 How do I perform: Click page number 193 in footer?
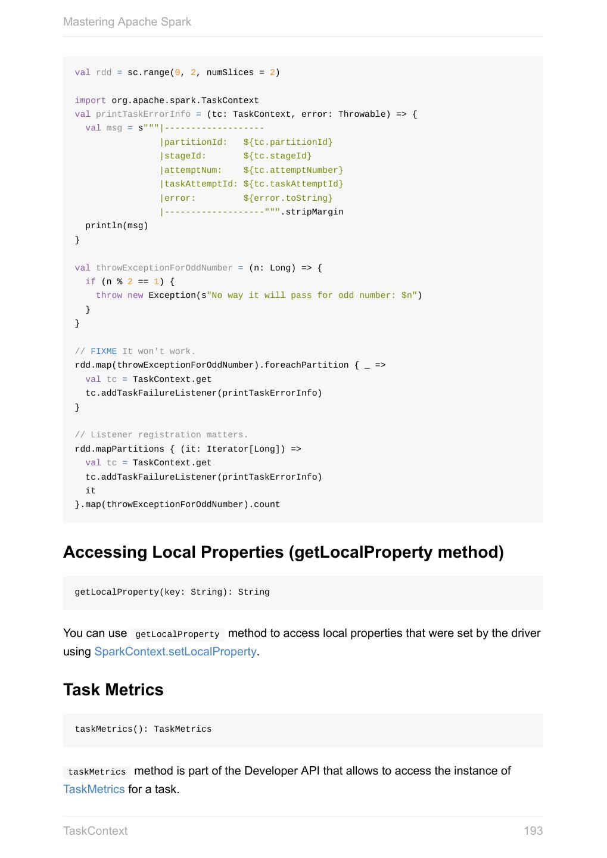(533, 831)
